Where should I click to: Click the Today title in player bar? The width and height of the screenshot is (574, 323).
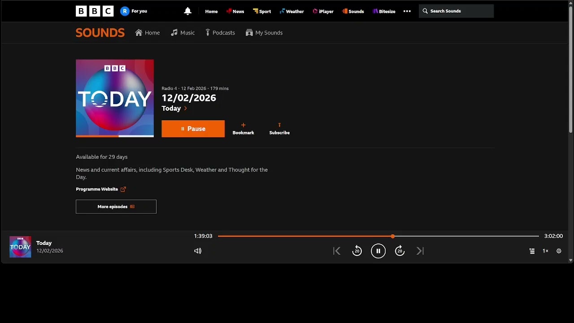coord(44,243)
